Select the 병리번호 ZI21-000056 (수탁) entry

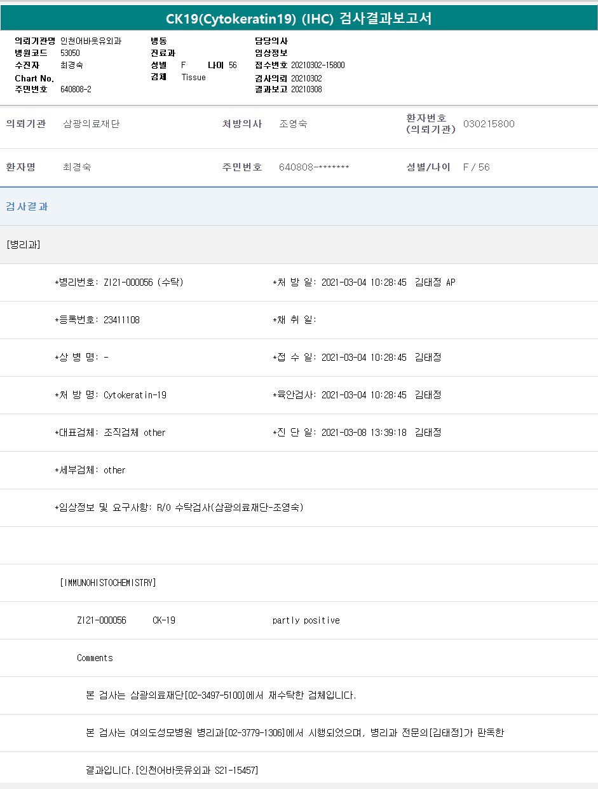pyautogui.click(x=143, y=283)
